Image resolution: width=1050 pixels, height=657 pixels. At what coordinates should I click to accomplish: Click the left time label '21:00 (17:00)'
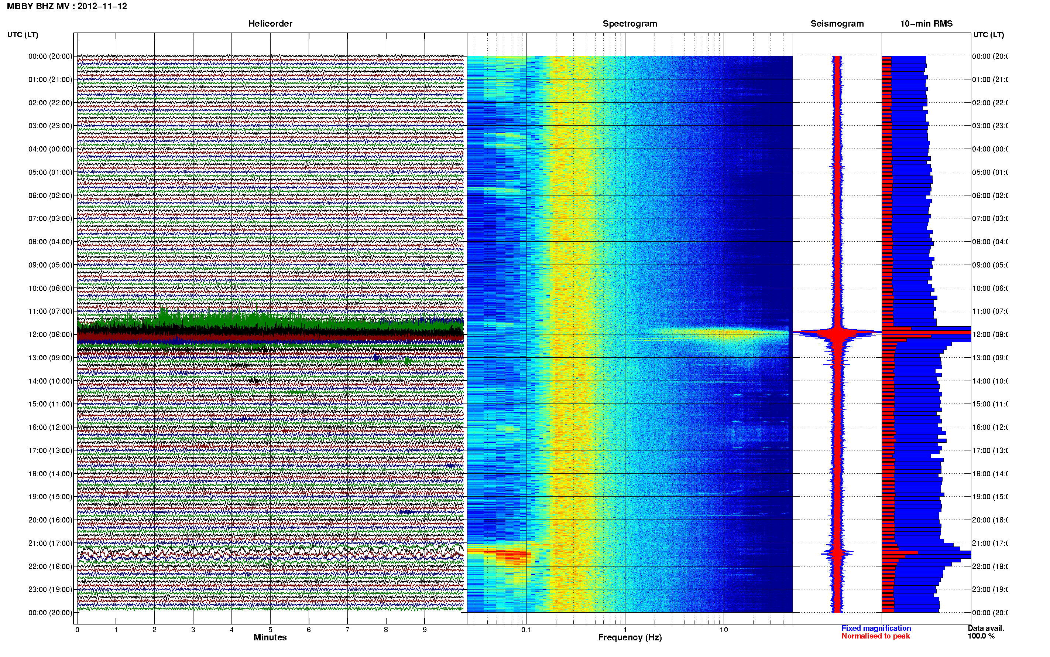(50, 543)
